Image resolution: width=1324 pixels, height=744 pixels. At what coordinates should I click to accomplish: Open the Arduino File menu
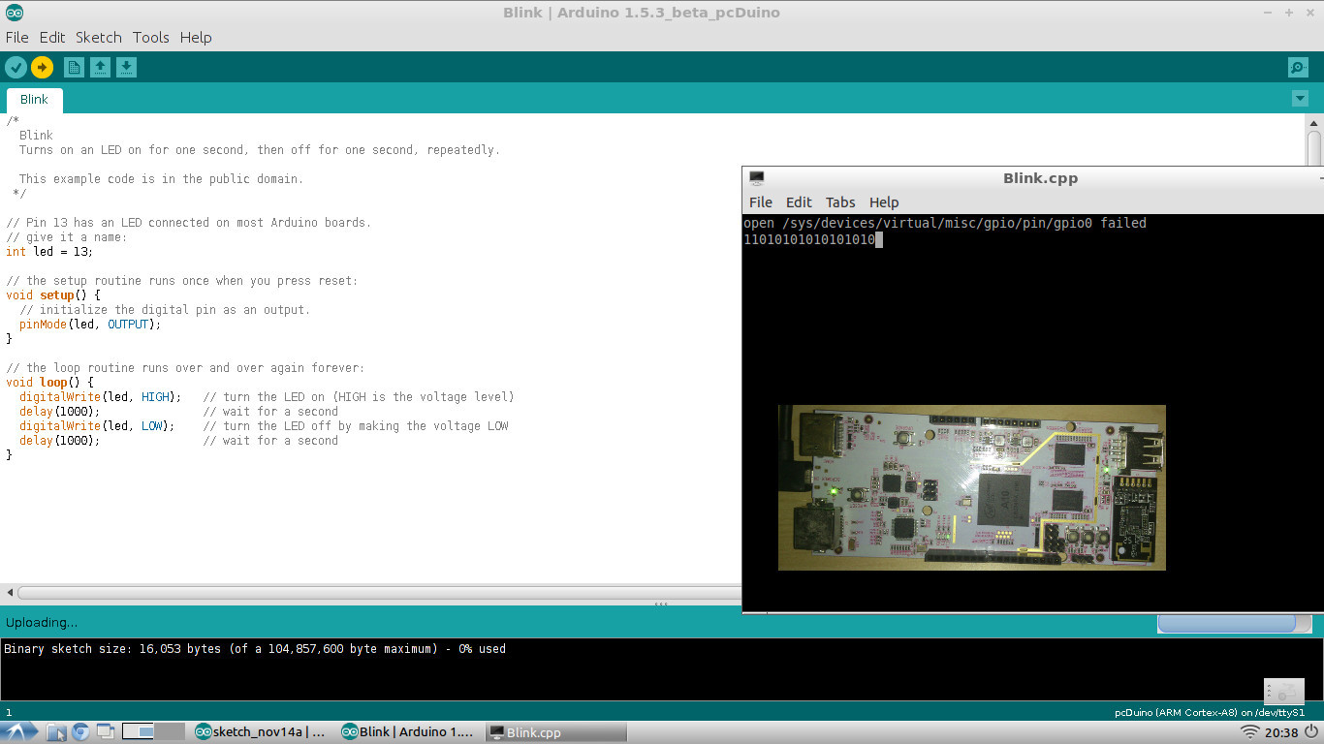[17, 37]
